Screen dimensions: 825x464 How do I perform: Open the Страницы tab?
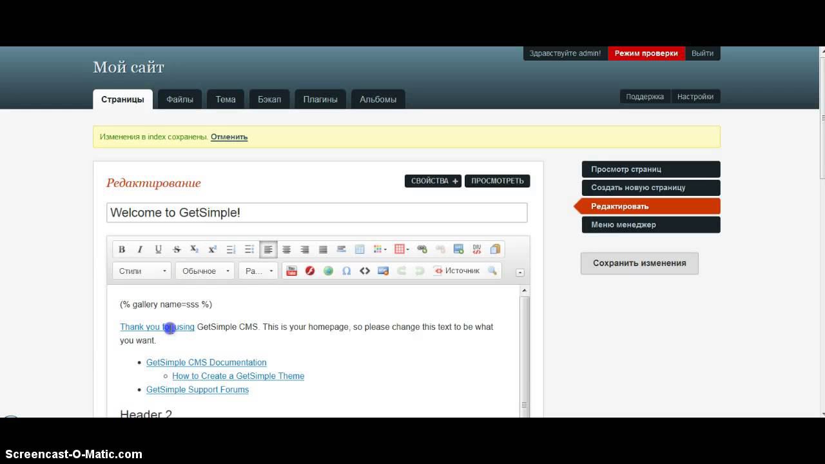click(122, 99)
